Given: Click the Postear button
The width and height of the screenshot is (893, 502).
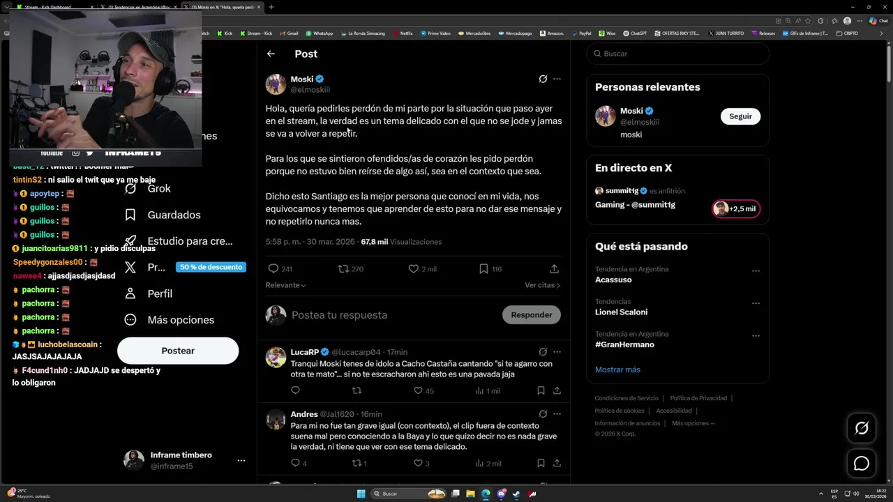Looking at the screenshot, I should coord(178,351).
